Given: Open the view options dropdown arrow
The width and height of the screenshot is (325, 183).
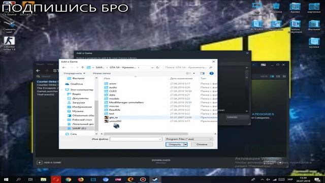Looking at the screenshot, I should (194, 73).
